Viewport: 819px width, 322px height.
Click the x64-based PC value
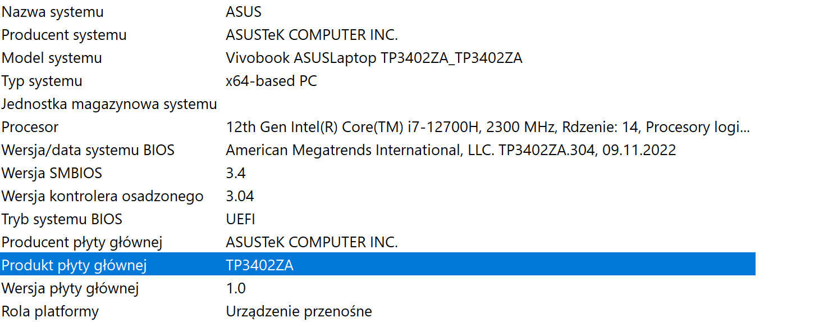[x=271, y=81]
